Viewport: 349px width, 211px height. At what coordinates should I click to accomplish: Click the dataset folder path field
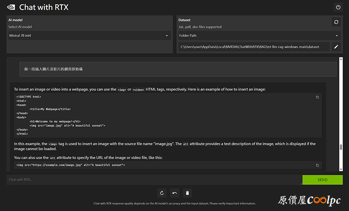[x=254, y=47]
